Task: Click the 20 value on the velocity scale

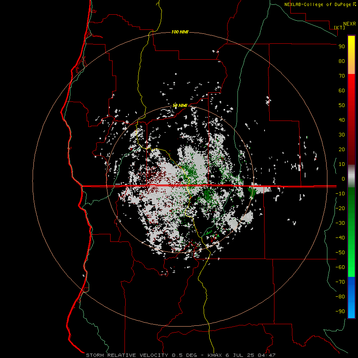Action: [x=342, y=149]
